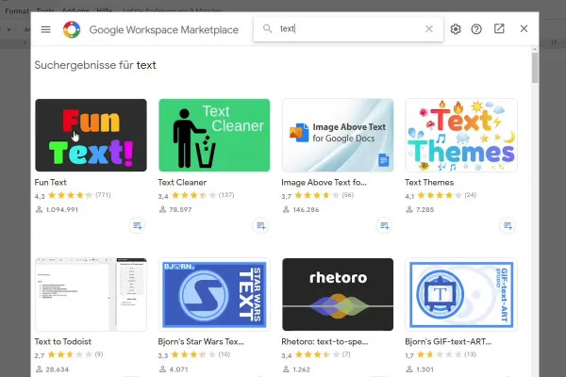Click the install icon for Fun Text
The image size is (566, 377).
click(137, 226)
